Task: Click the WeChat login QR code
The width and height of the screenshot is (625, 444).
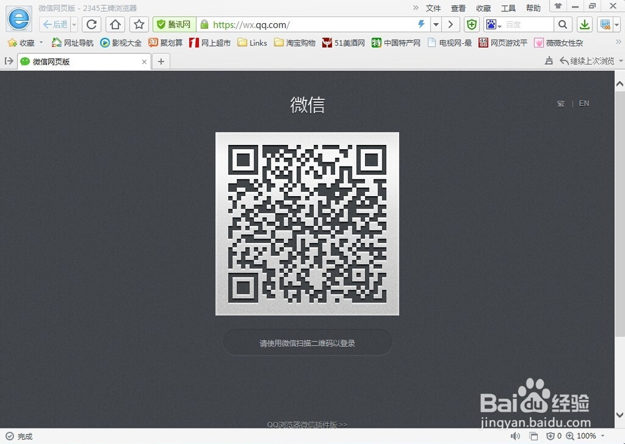Action: [307, 224]
